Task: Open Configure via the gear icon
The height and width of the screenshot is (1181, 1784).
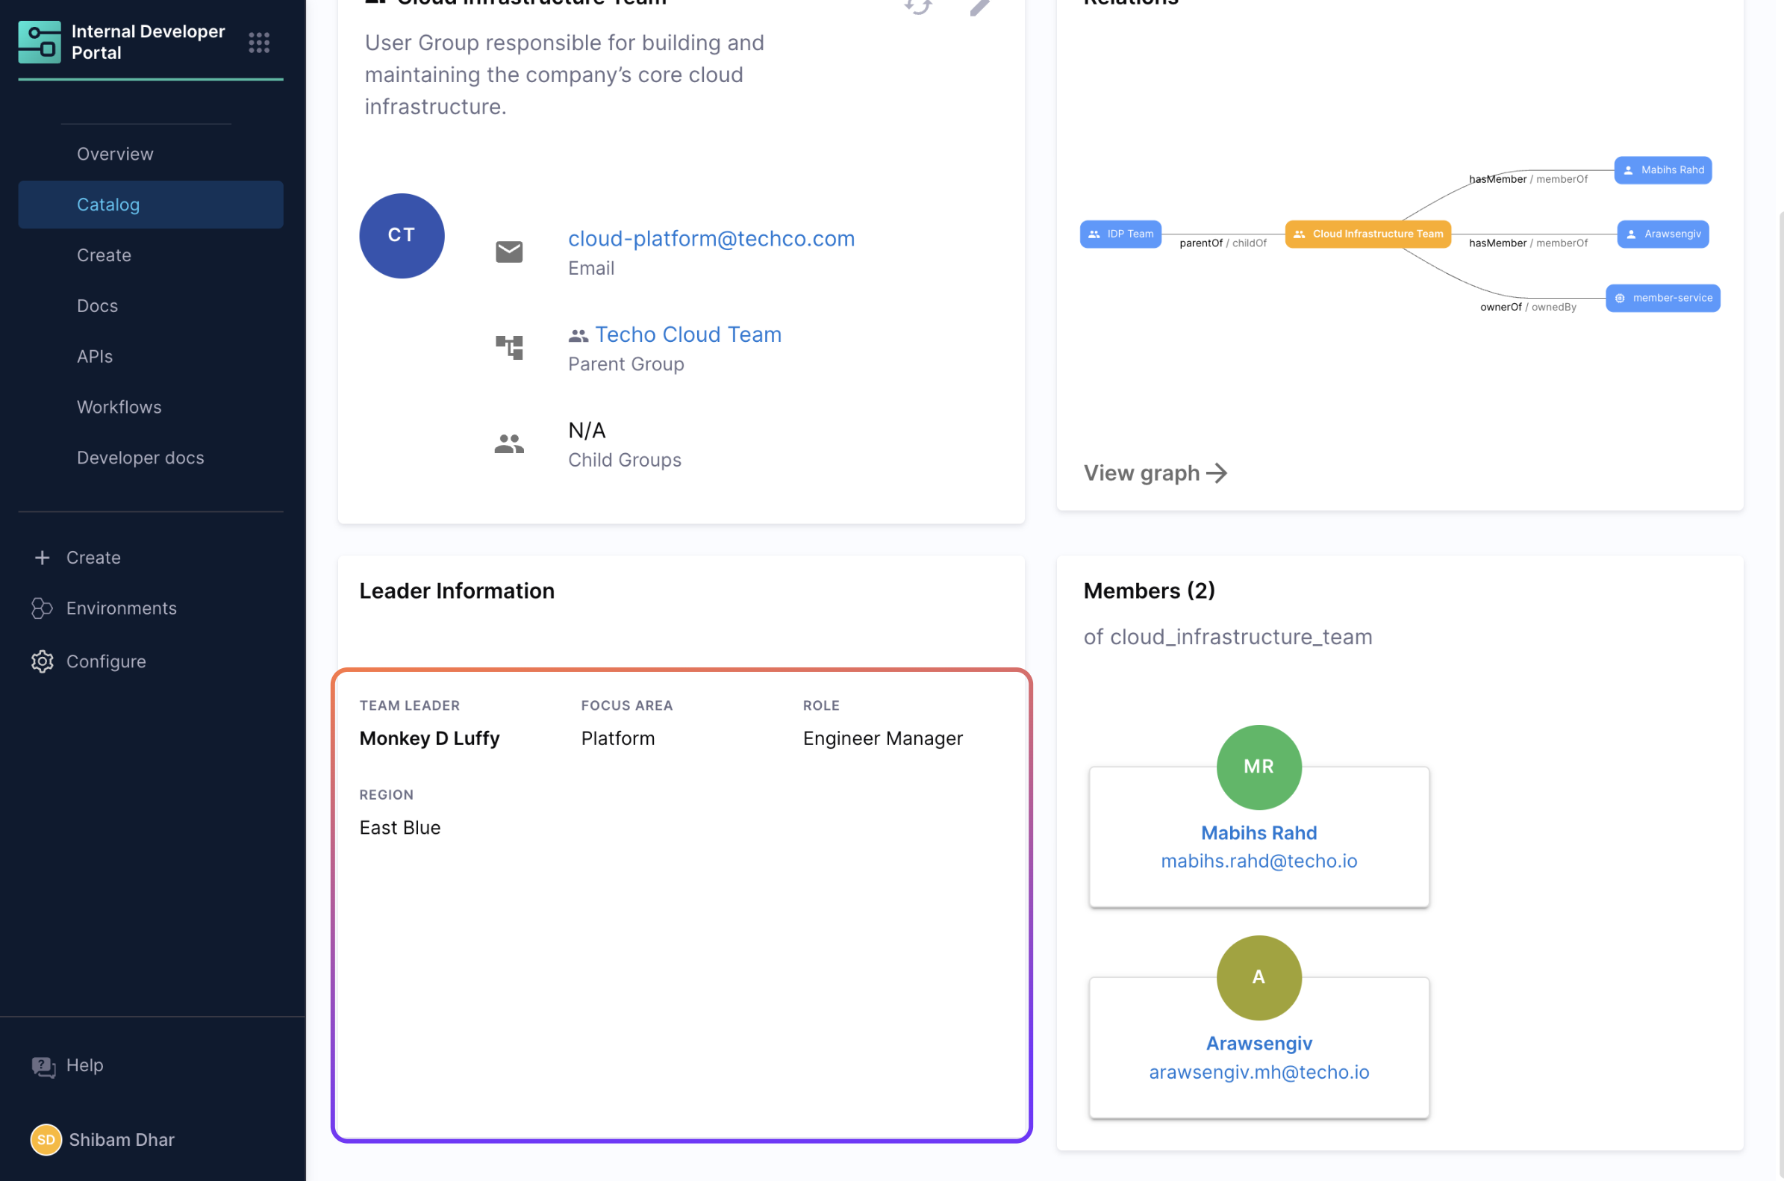Action: click(x=41, y=661)
